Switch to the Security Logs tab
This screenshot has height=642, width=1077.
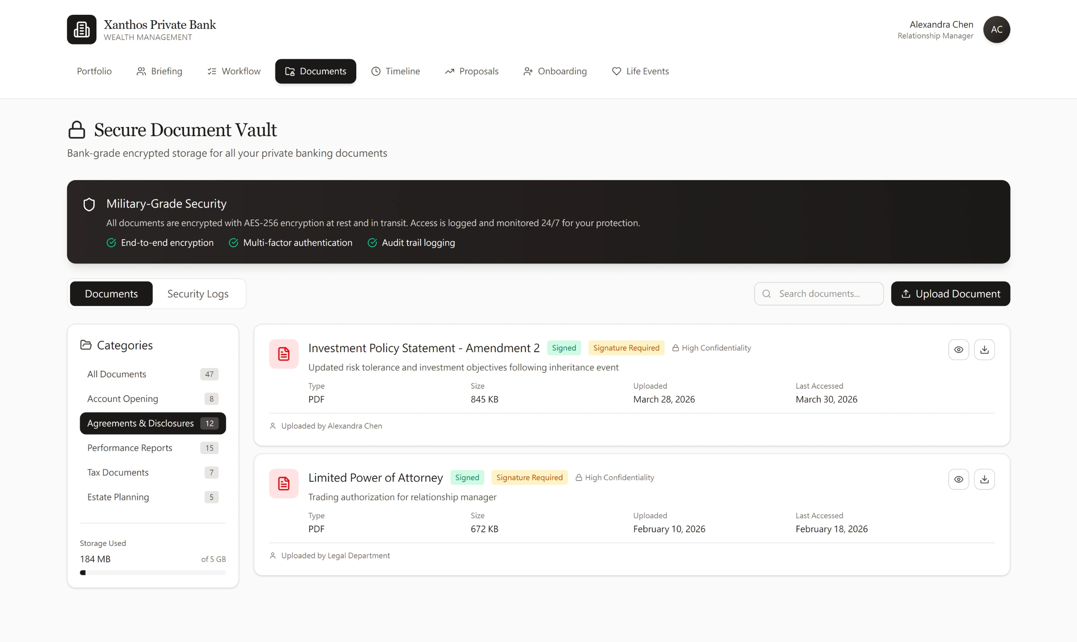pyautogui.click(x=198, y=293)
